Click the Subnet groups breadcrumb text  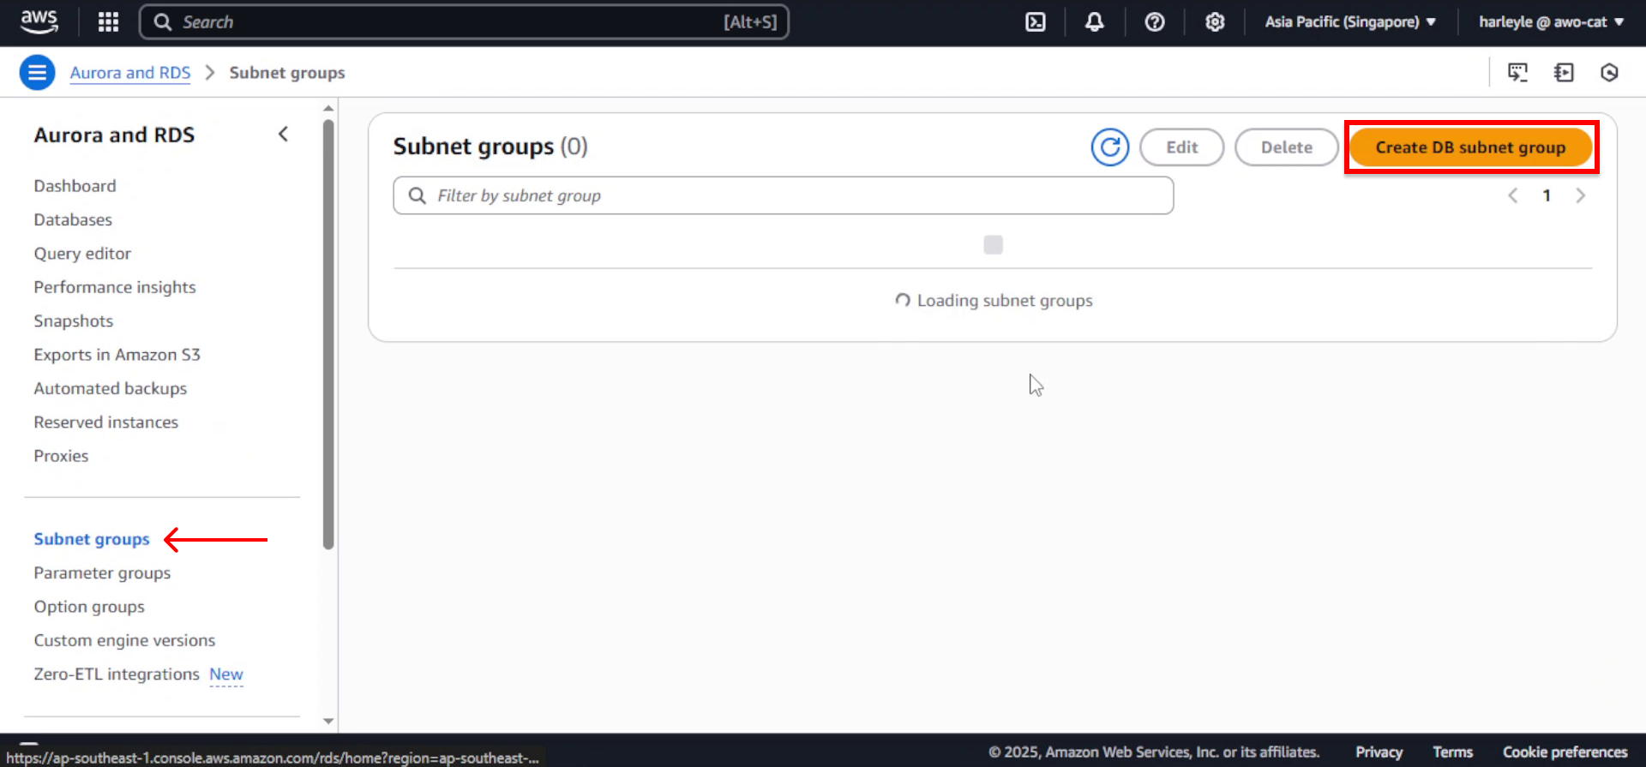click(x=287, y=73)
